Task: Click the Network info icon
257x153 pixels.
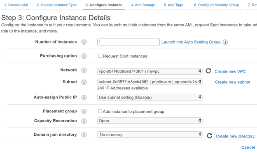Action: [84, 70]
